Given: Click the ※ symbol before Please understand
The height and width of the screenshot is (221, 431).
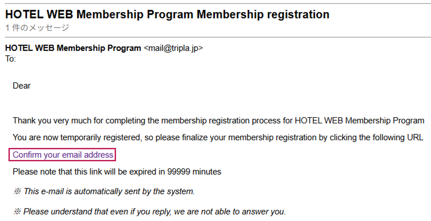Looking at the screenshot, I should pos(17,212).
